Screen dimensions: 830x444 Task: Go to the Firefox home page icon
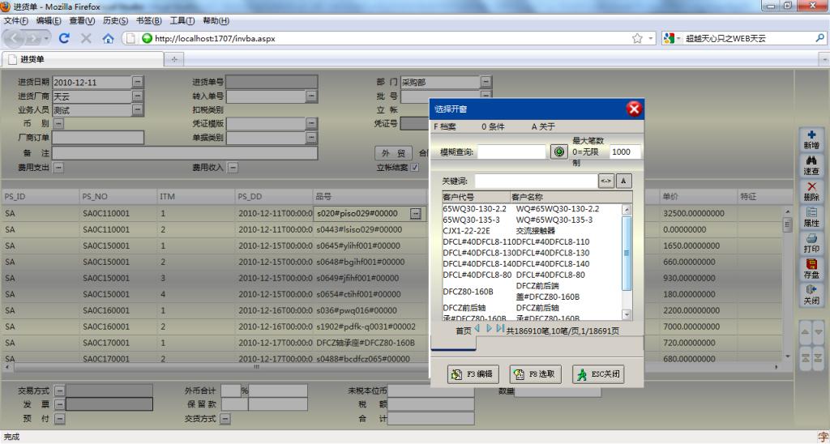[x=108, y=38]
